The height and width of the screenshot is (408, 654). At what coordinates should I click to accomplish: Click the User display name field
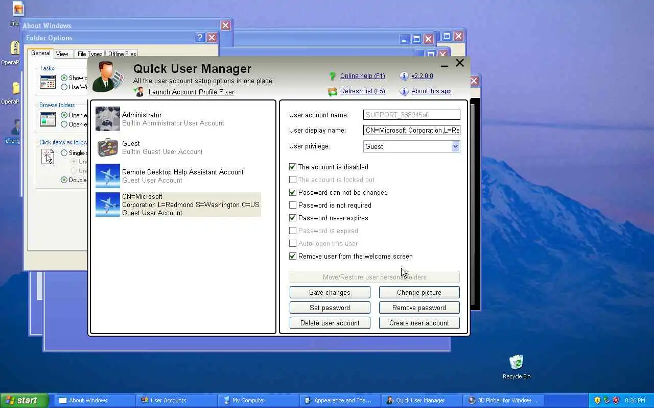412,130
